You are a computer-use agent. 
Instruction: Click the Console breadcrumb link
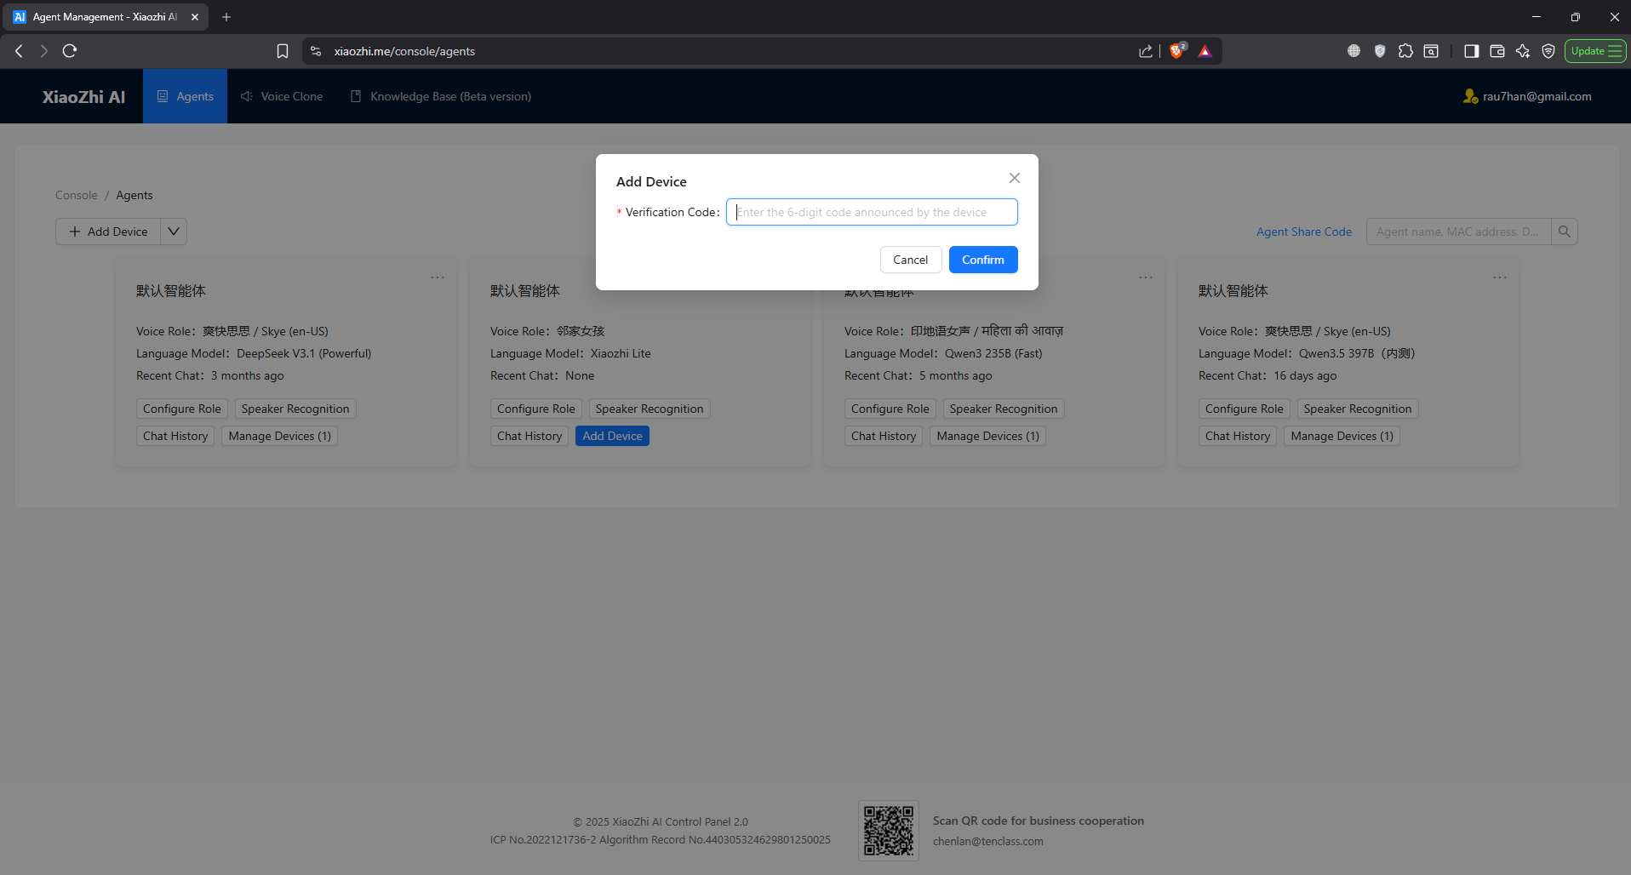77,195
